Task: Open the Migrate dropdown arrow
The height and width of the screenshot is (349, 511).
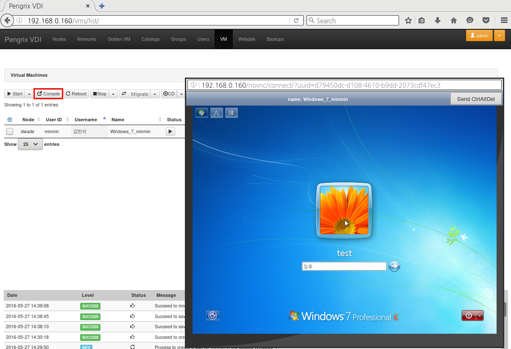Action: (x=155, y=94)
